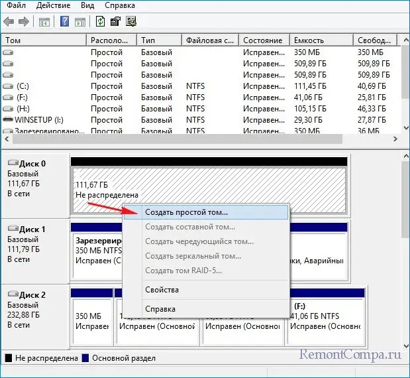The height and width of the screenshot is (378, 410).
Task: Click the show/hide action pane icon
Action: pyautogui.click(x=79, y=21)
